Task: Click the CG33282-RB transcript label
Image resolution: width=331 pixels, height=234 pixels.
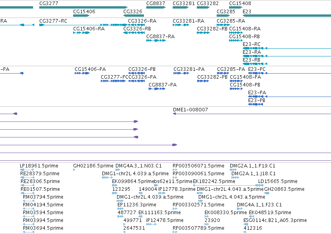Action: (212, 29)
